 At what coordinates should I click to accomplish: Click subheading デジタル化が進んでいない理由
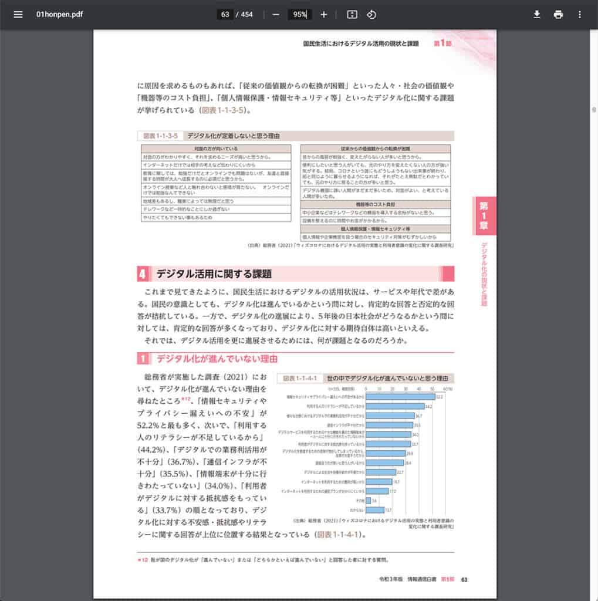217,359
